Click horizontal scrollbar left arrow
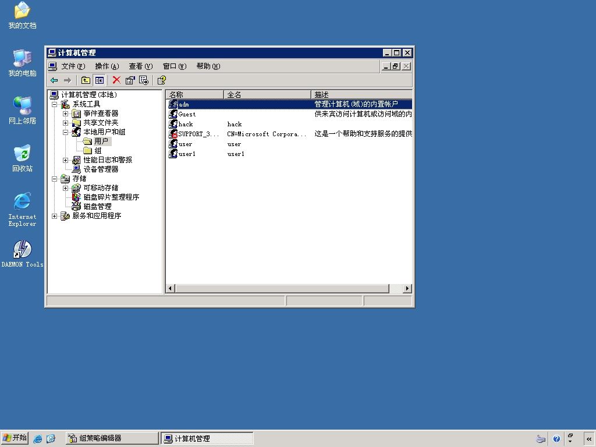596x447 pixels. (x=171, y=289)
